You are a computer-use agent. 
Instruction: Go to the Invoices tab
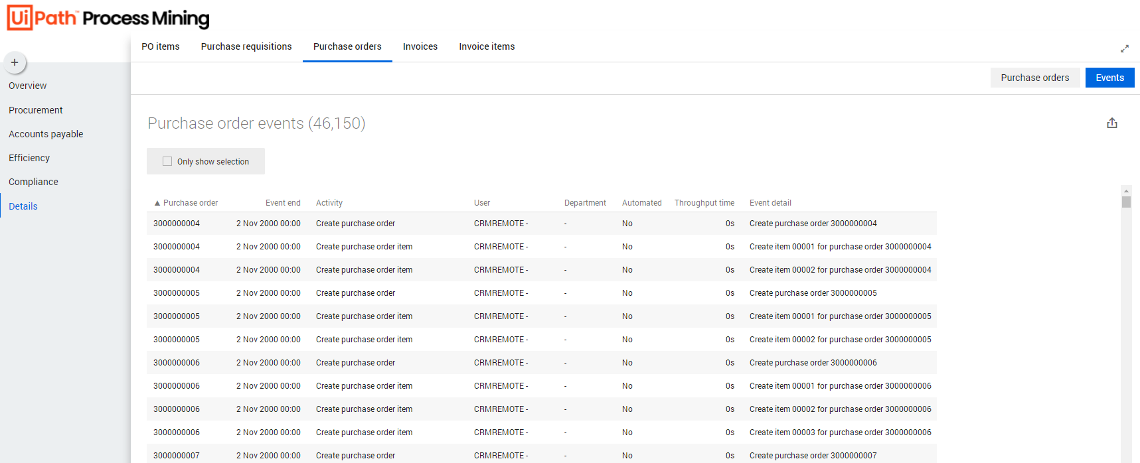pyautogui.click(x=420, y=46)
